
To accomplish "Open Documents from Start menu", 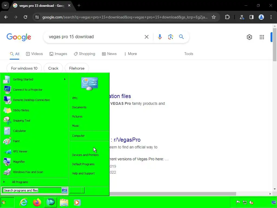I will tap(79, 107).
